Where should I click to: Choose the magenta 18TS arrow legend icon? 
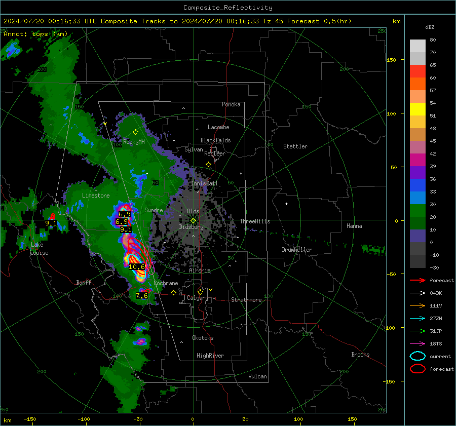(417, 344)
